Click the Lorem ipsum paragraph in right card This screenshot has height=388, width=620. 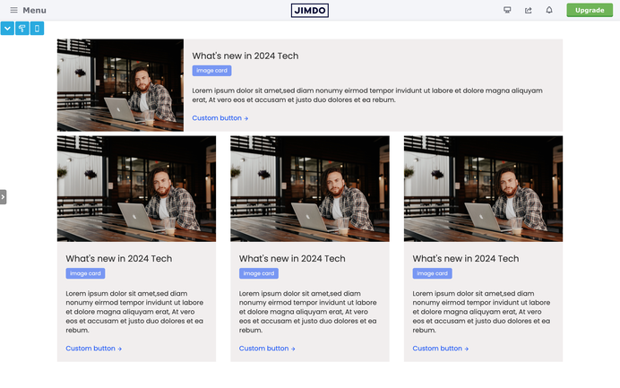pos(481,312)
